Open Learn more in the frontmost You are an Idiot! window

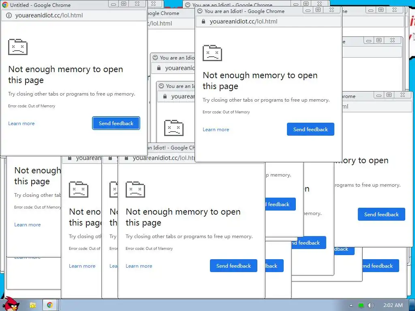[216, 130]
